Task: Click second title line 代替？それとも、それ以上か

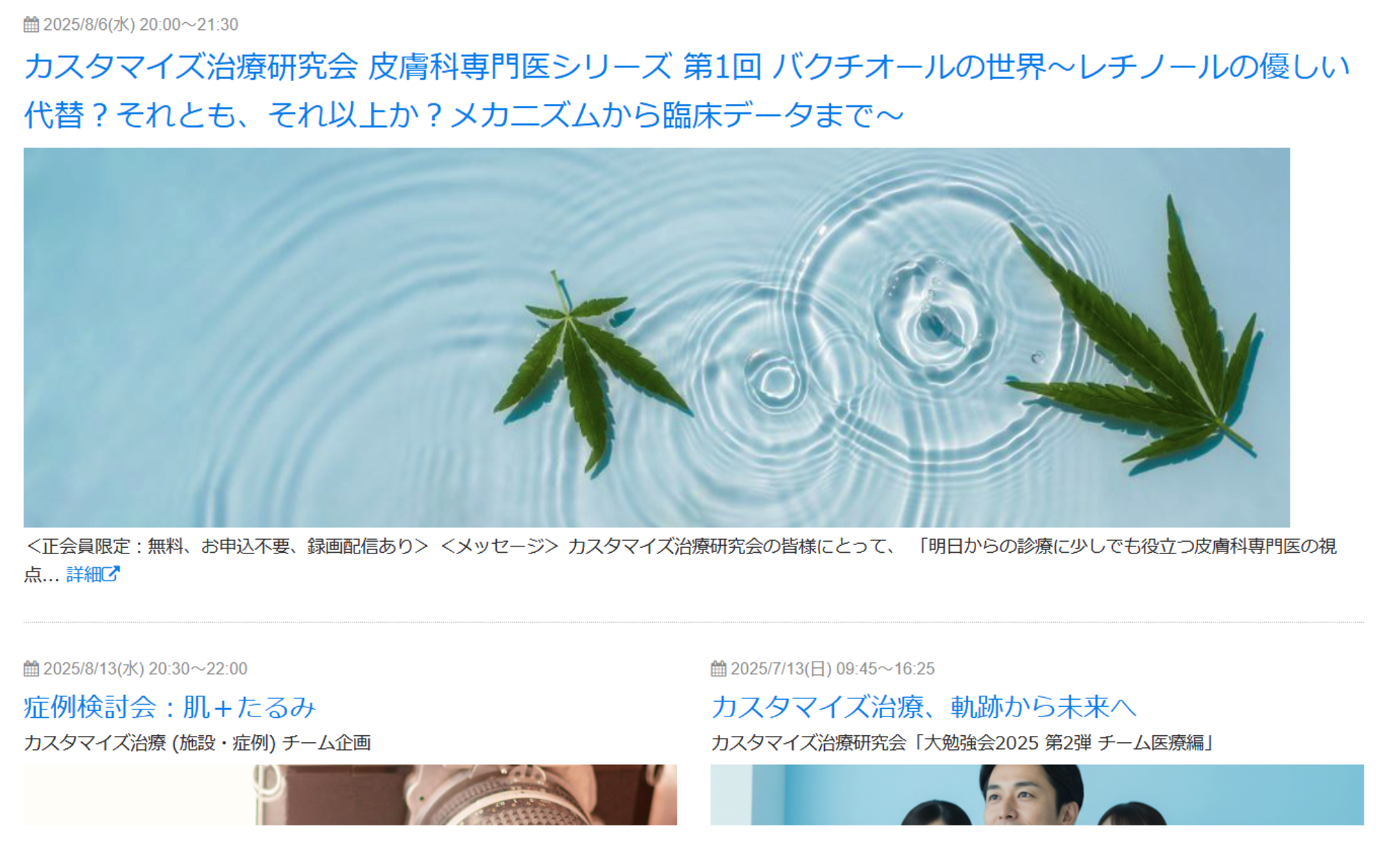Action: (463, 114)
